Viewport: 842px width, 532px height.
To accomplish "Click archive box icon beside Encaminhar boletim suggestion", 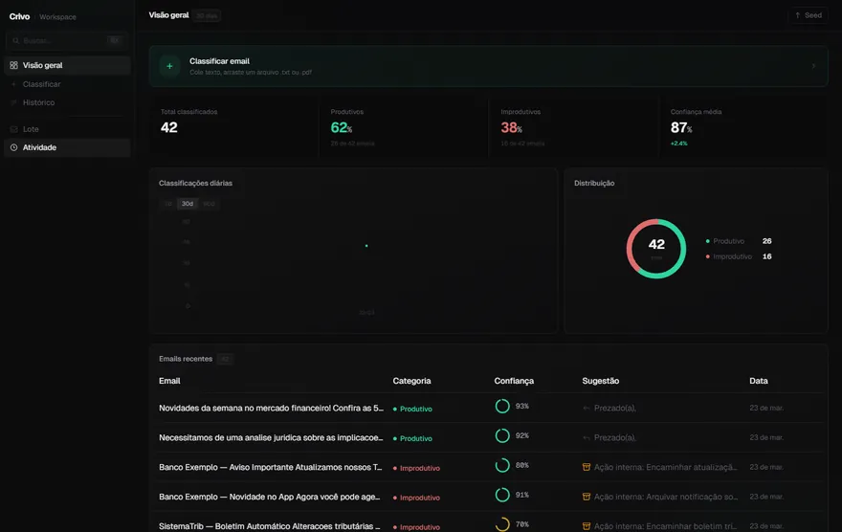I will [x=587, y=526].
